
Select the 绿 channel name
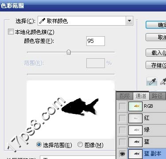pyautogui.click(x=147, y=130)
